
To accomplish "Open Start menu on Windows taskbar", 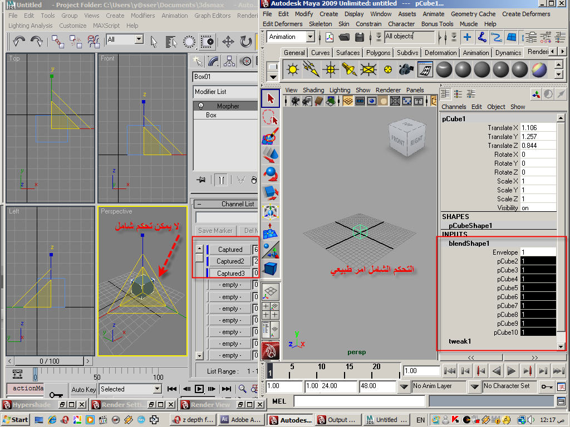I will (16, 420).
